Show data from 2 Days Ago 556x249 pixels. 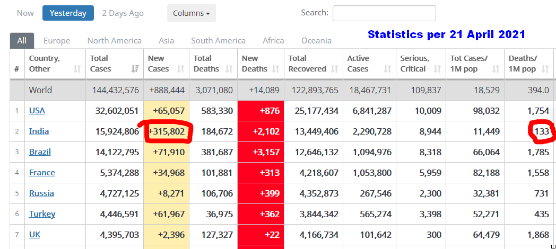123,13
